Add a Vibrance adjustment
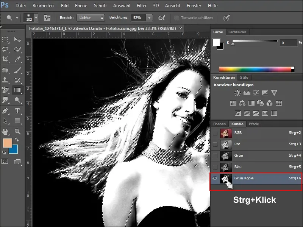 (x=274, y=93)
